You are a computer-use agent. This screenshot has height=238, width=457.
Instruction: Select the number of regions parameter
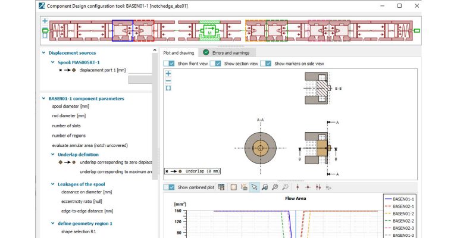[x=69, y=136]
